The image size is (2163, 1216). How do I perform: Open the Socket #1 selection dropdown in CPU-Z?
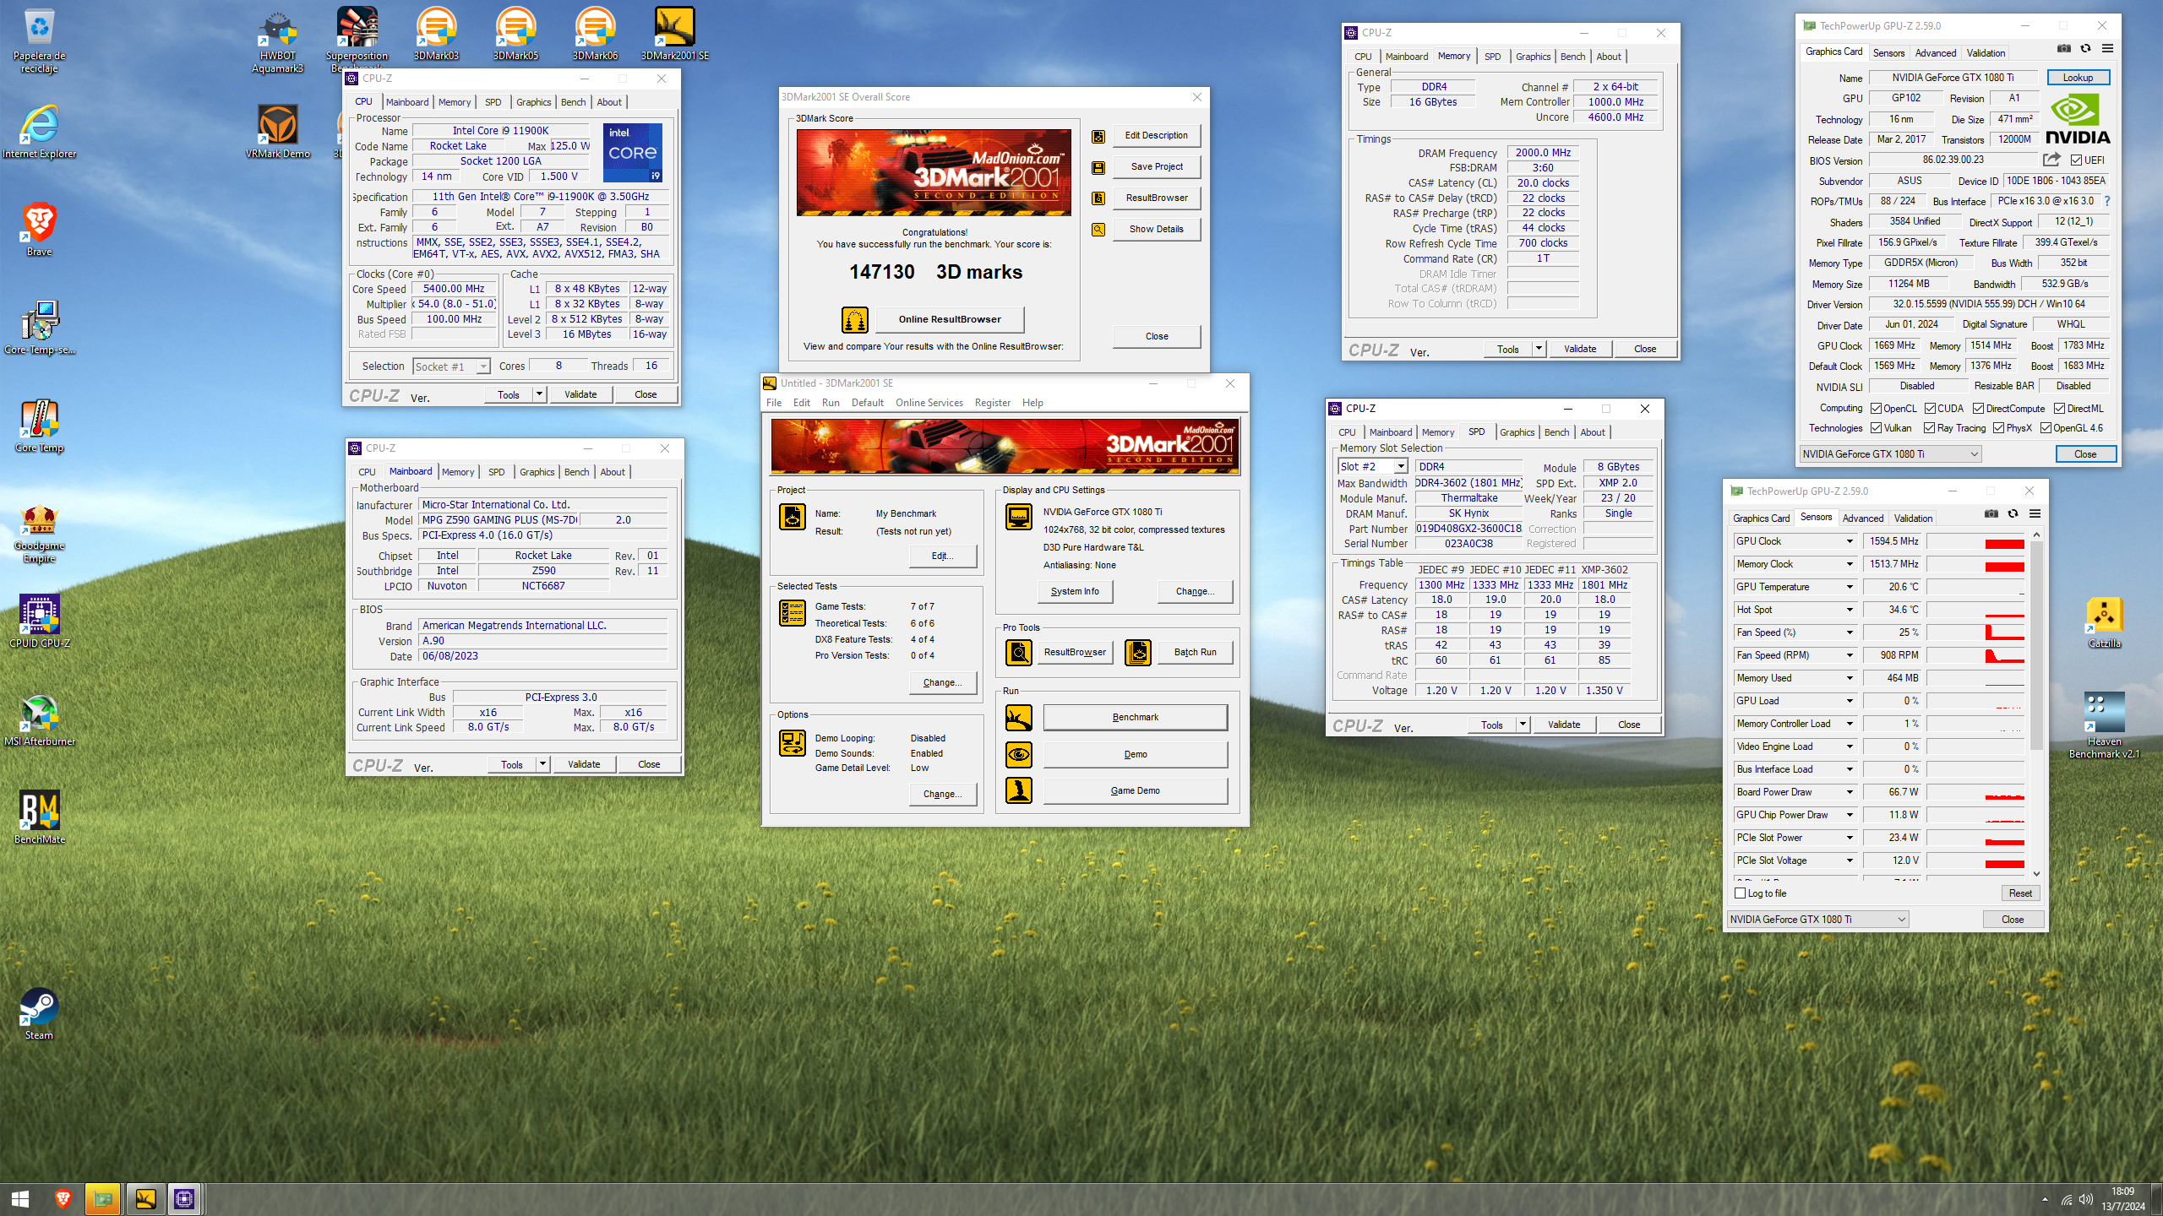coord(451,366)
